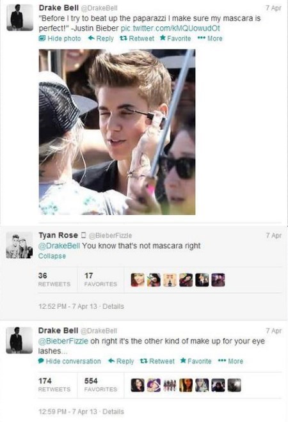Image resolution: width=288 pixels, height=422 pixels.
Task: Open Tyan Rose profile picture
Action: [19, 246]
